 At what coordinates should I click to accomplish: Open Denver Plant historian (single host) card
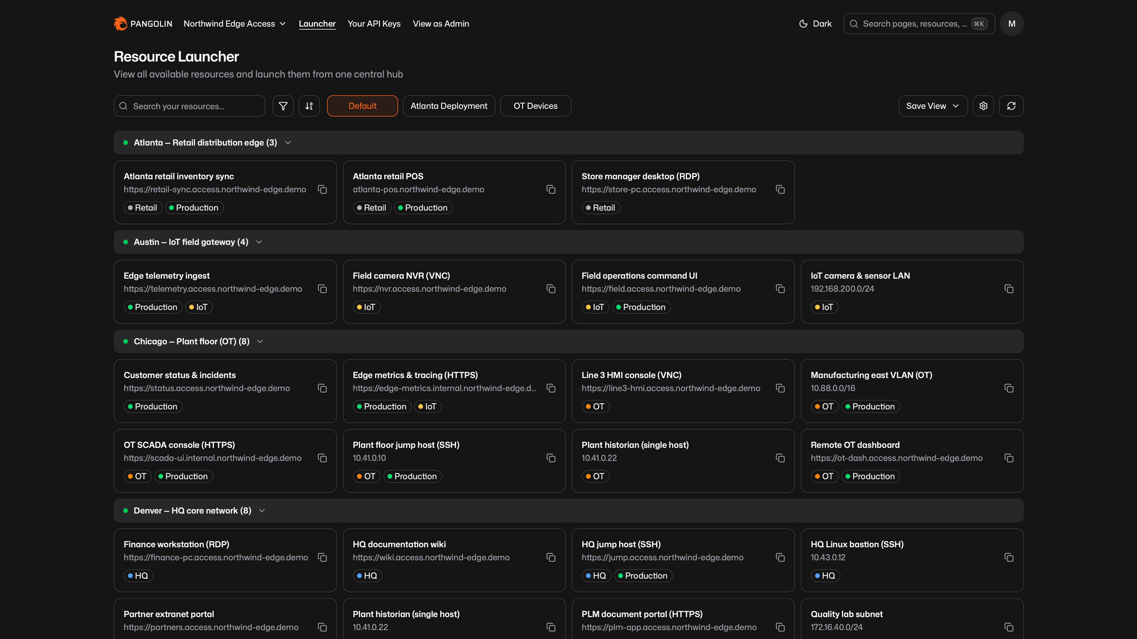tap(454, 619)
